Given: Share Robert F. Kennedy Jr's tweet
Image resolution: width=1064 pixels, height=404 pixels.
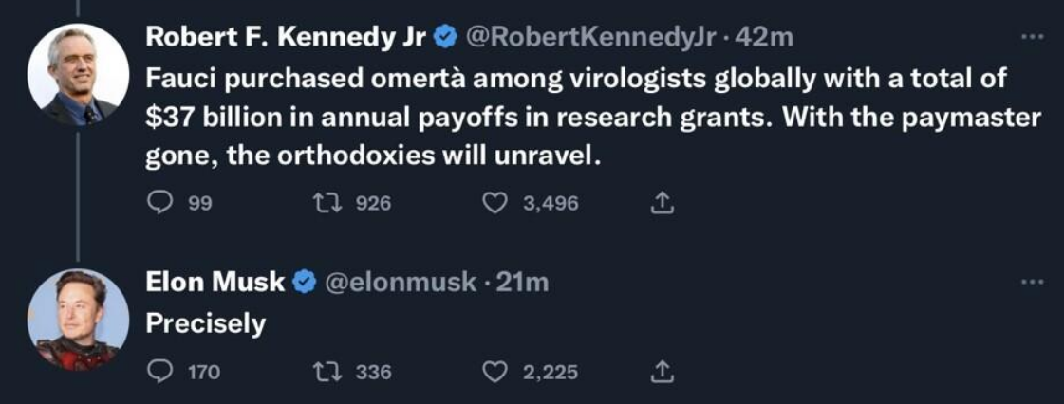Looking at the screenshot, I should click(663, 202).
